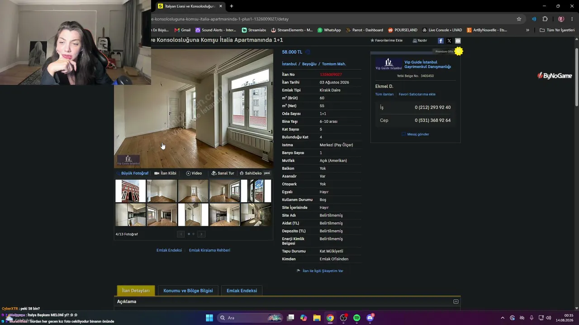Click the Vip Guide Istanbul agency logo

click(389, 64)
